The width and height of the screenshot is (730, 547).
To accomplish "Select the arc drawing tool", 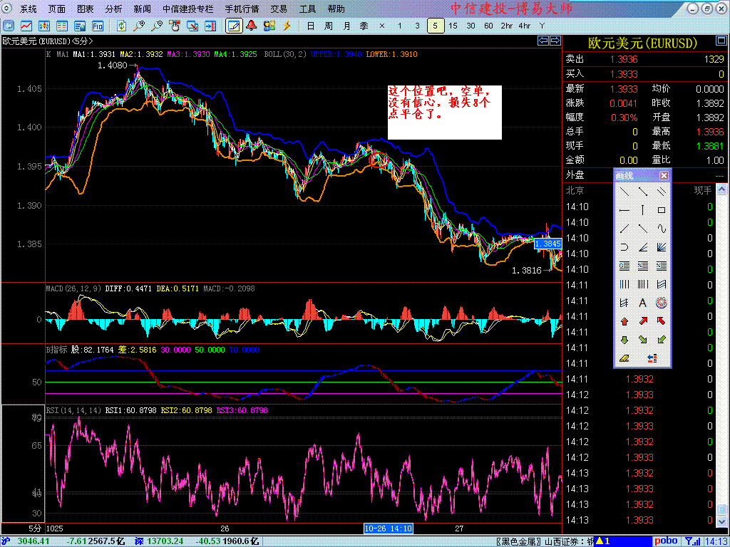I will (x=624, y=247).
